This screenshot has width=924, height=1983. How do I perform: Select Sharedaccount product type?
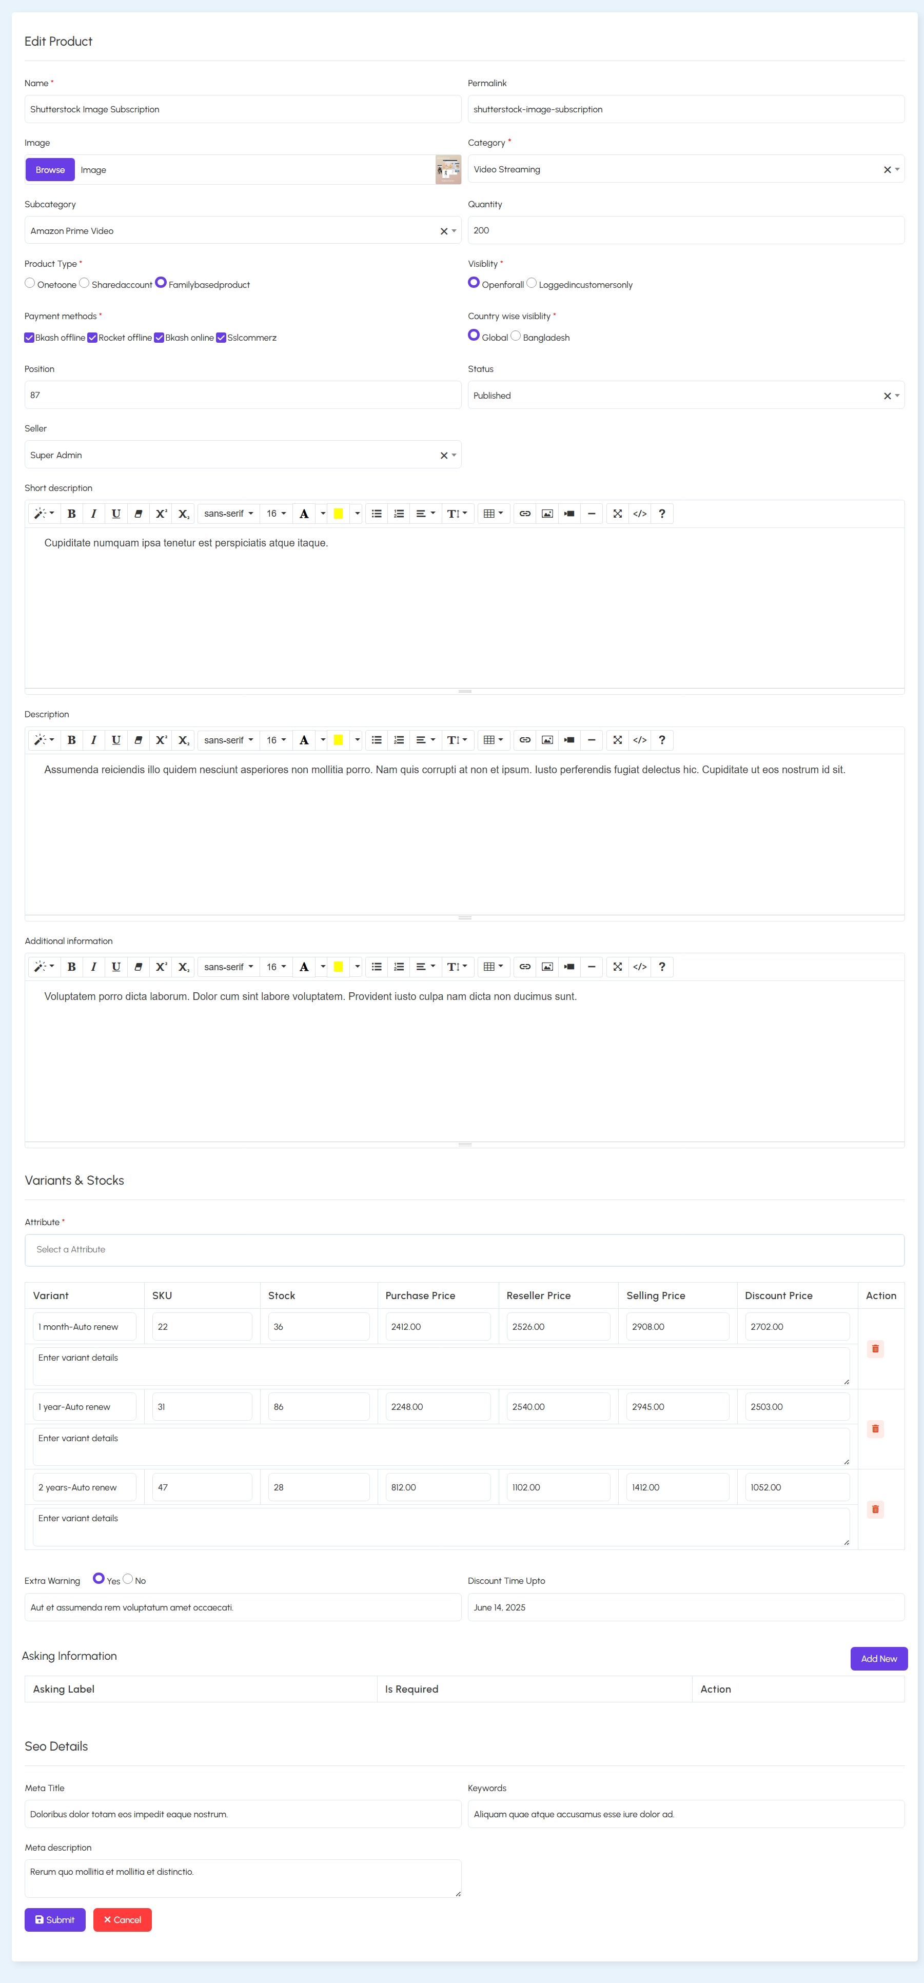pos(85,283)
